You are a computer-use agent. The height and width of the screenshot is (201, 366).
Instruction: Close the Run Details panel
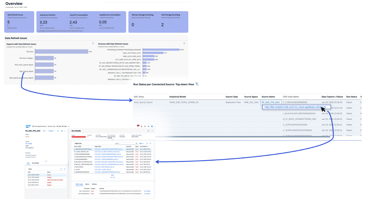pos(152,131)
